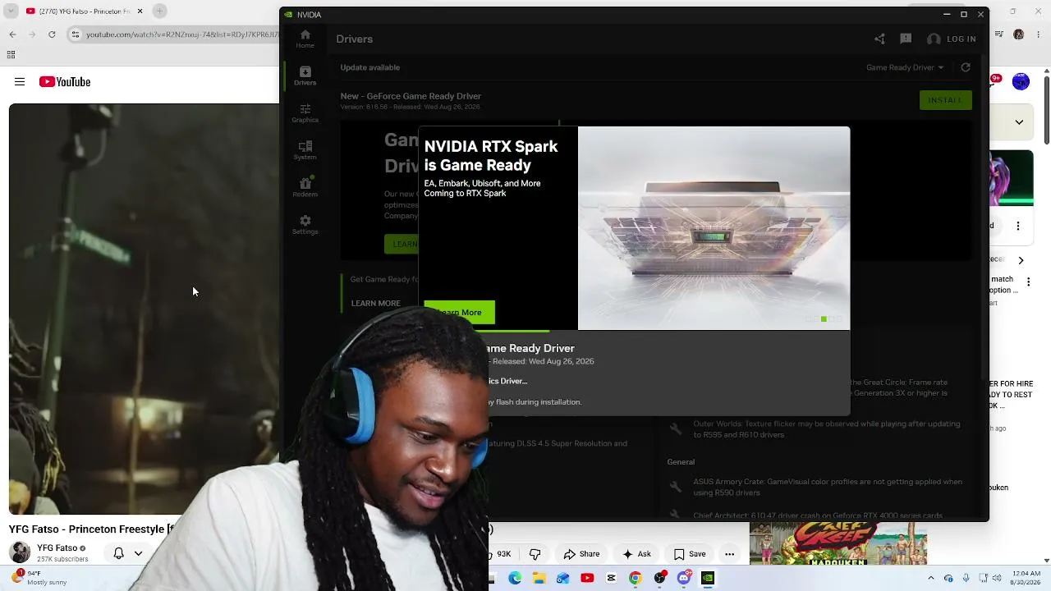Image resolution: width=1051 pixels, height=591 pixels.
Task: Open the Redeem gift section
Action: pyautogui.click(x=305, y=187)
